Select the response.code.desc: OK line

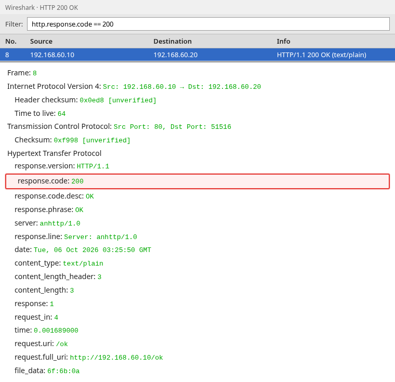[x=54, y=196]
